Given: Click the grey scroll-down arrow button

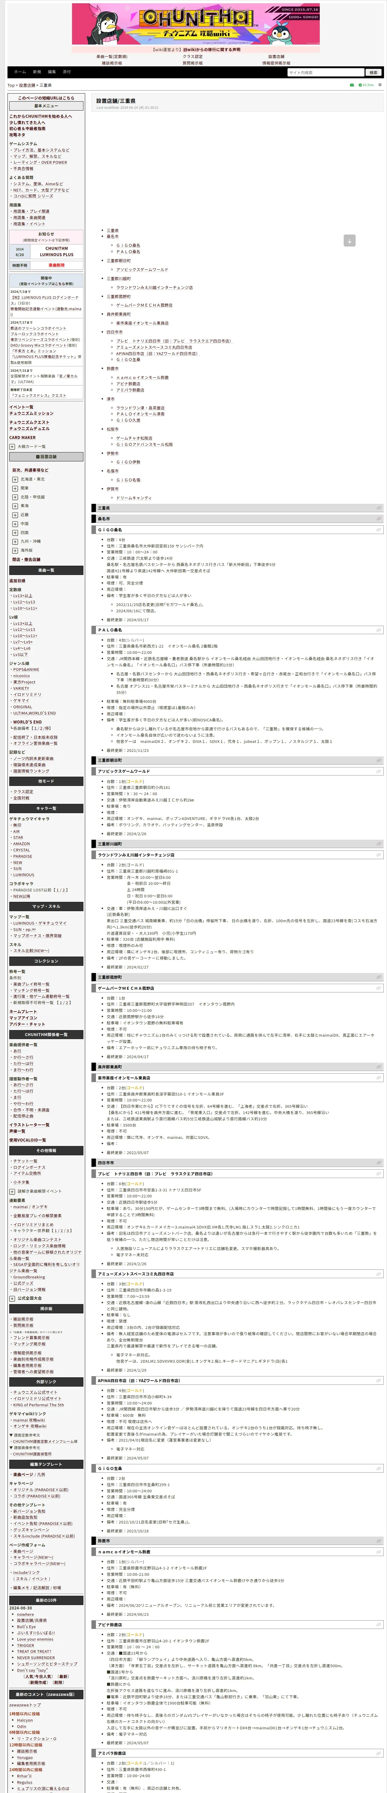Looking at the screenshot, I should pos(349,240).
